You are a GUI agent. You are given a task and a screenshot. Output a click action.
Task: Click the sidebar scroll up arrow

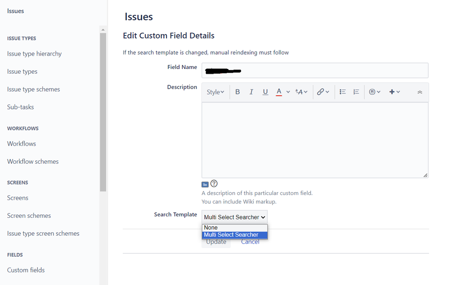coord(103,29)
